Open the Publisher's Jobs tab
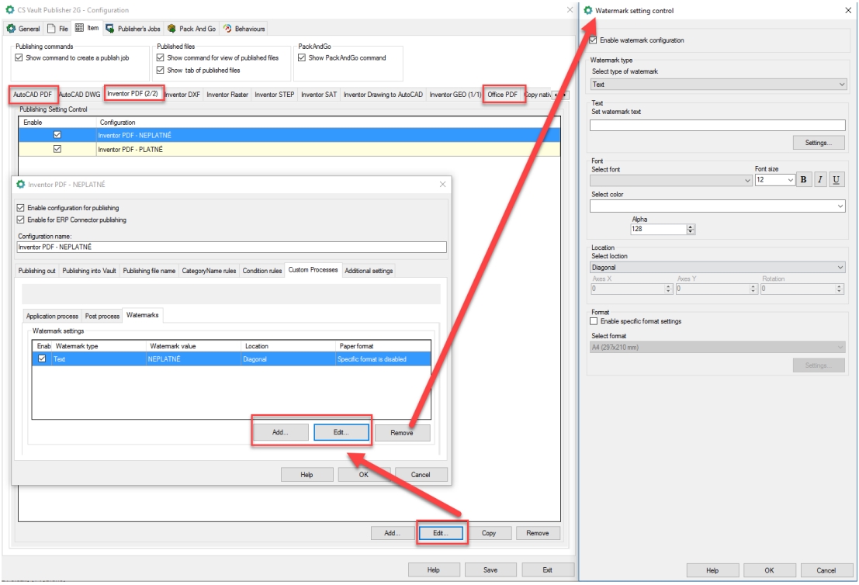Image resolution: width=859 pixels, height=585 pixels. click(x=133, y=29)
